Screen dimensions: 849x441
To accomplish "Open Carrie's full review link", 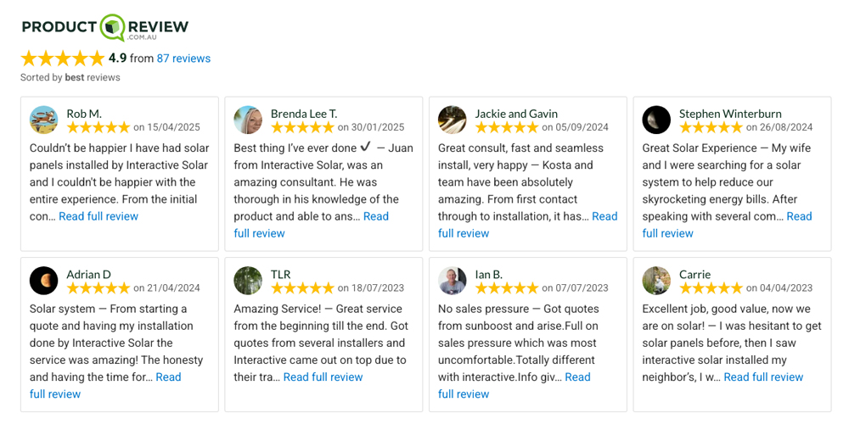I will (763, 377).
